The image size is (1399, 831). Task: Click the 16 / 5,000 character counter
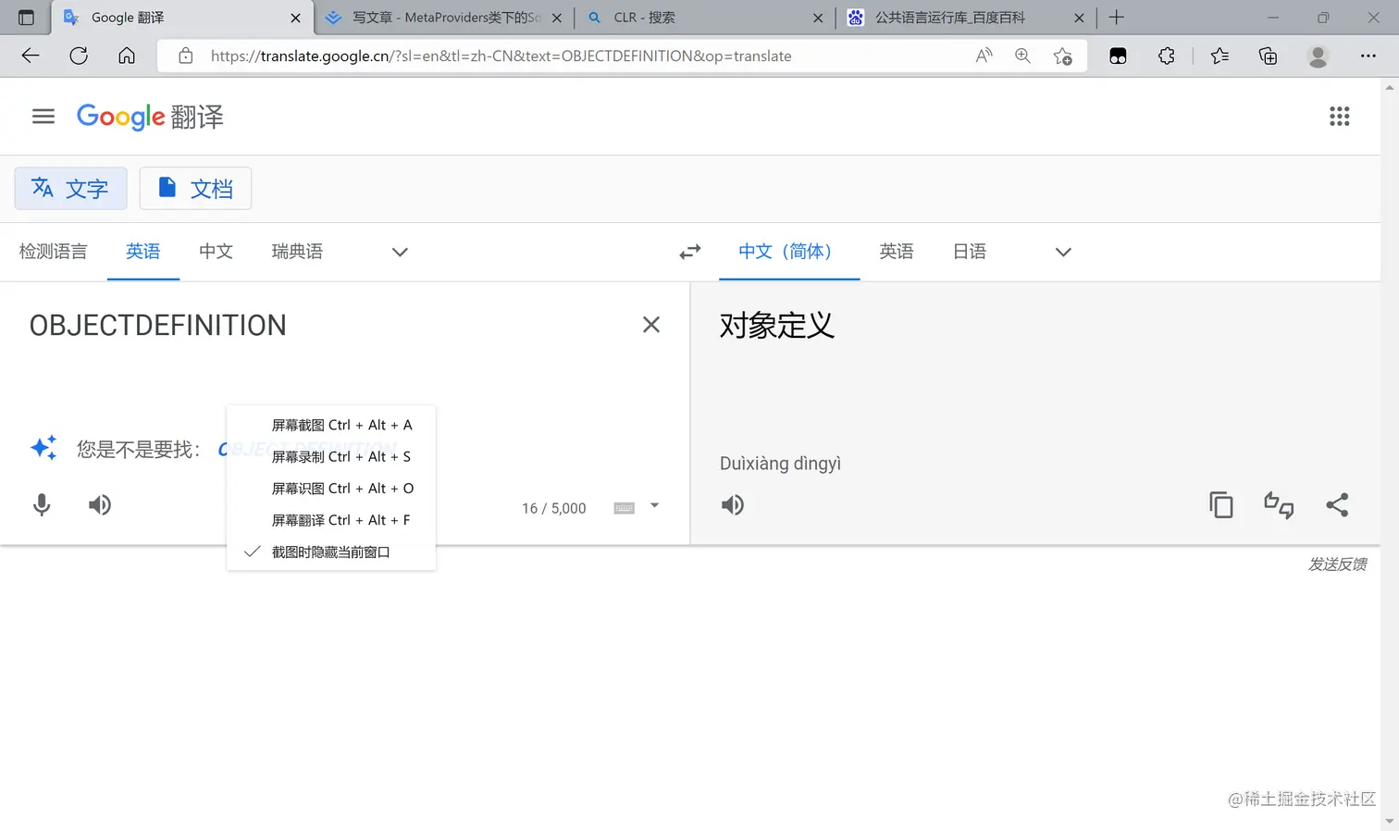coord(554,508)
